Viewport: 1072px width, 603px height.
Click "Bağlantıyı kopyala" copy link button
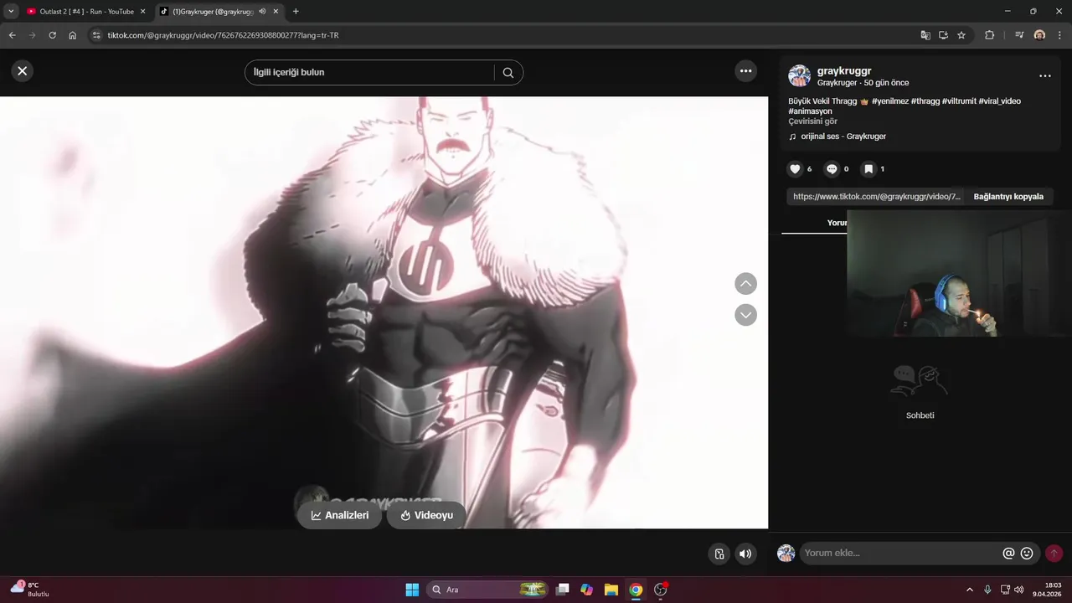(x=1008, y=197)
